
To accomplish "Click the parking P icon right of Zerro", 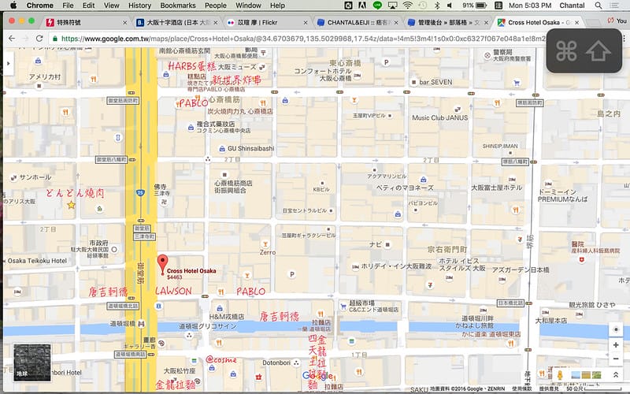I will [x=292, y=274].
